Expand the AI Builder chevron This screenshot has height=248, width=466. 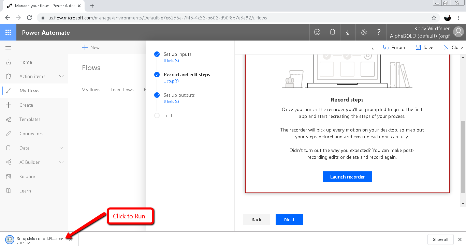[61, 162]
